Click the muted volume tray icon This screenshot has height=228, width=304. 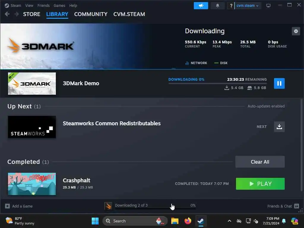[256, 221]
